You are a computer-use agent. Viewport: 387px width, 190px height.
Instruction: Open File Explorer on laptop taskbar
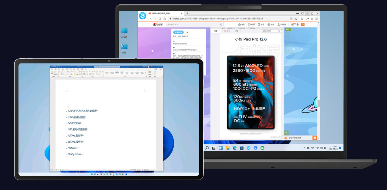tap(228, 148)
